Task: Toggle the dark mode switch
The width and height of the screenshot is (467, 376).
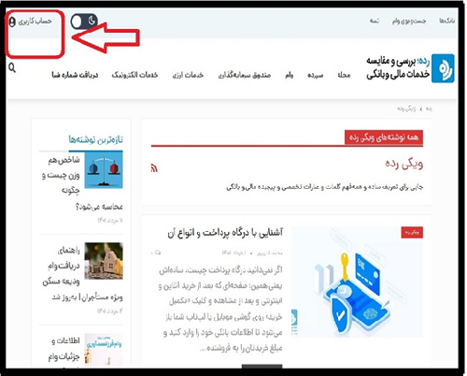Action: click(84, 22)
